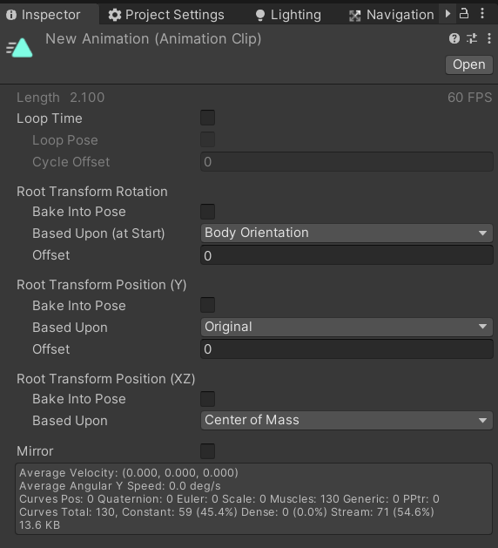The image size is (498, 548).
Task: Click the Curves Total statistics line
Action: click(226, 512)
